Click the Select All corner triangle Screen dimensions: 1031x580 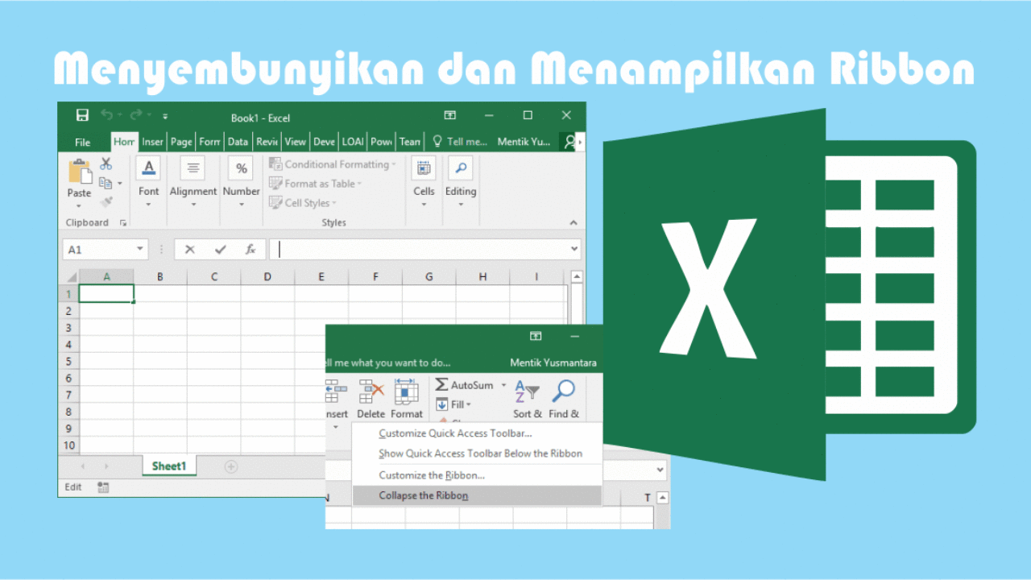point(69,277)
